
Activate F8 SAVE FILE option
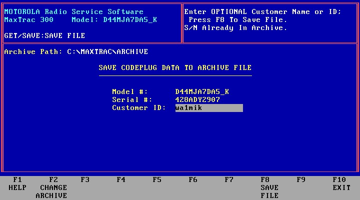point(269,187)
